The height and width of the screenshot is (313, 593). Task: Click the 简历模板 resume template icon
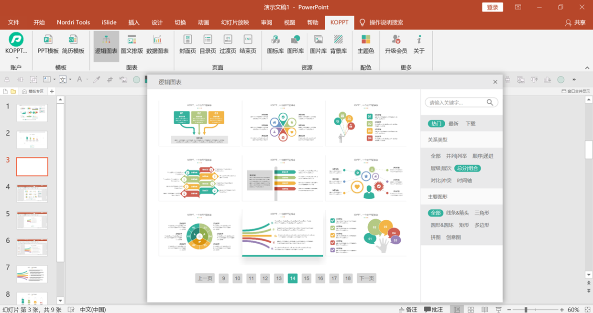[73, 43]
